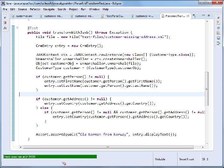
Task: Minimize the editor area
Action: 203,15
